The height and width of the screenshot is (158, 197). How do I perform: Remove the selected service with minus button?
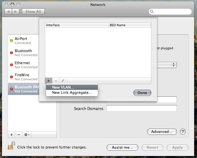19,135
